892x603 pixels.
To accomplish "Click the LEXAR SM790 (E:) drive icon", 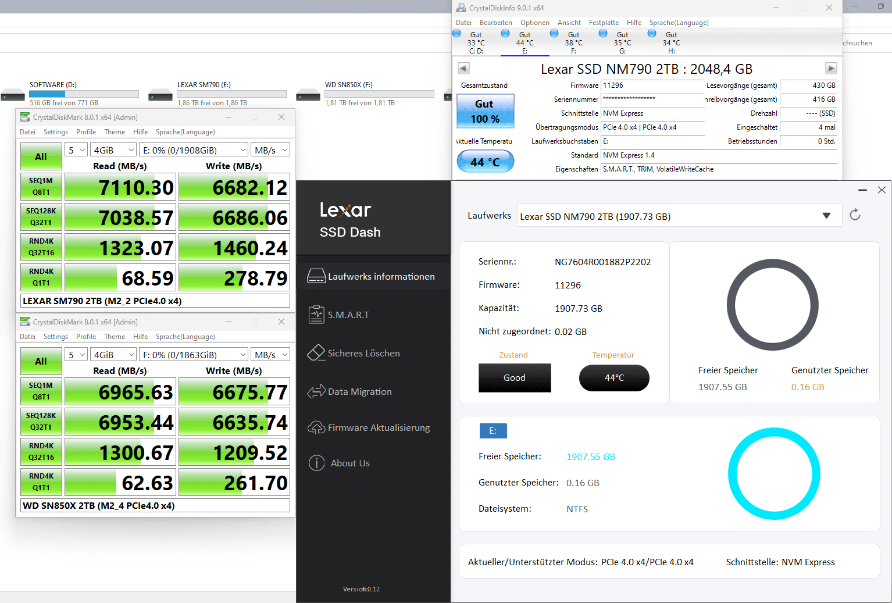I will click(160, 95).
